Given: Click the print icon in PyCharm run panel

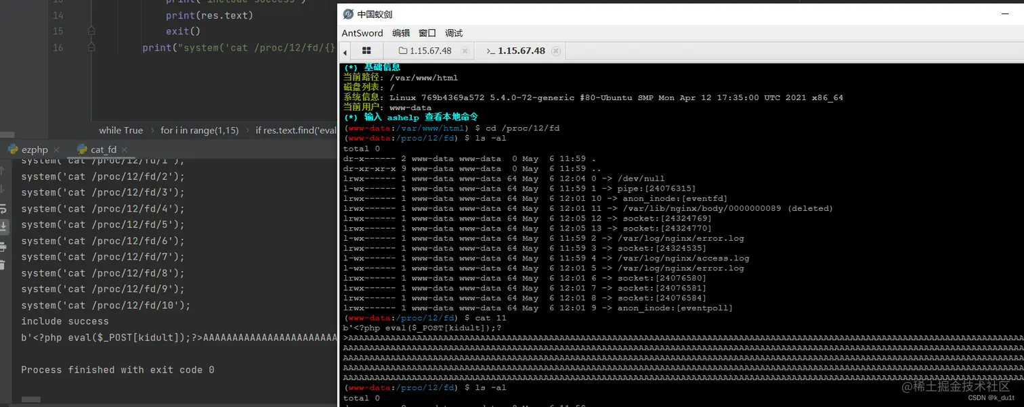Looking at the screenshot, I should point(3,246).
